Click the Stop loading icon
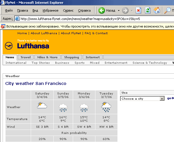The width and height of the screenshot is (174, 142). point(138,10)
